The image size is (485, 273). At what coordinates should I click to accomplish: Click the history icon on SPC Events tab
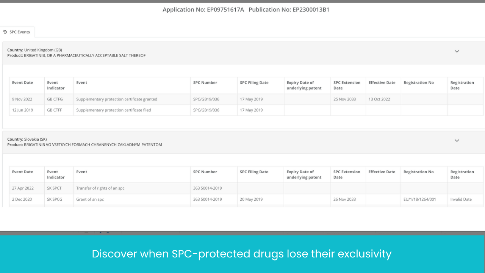[5, 32]
